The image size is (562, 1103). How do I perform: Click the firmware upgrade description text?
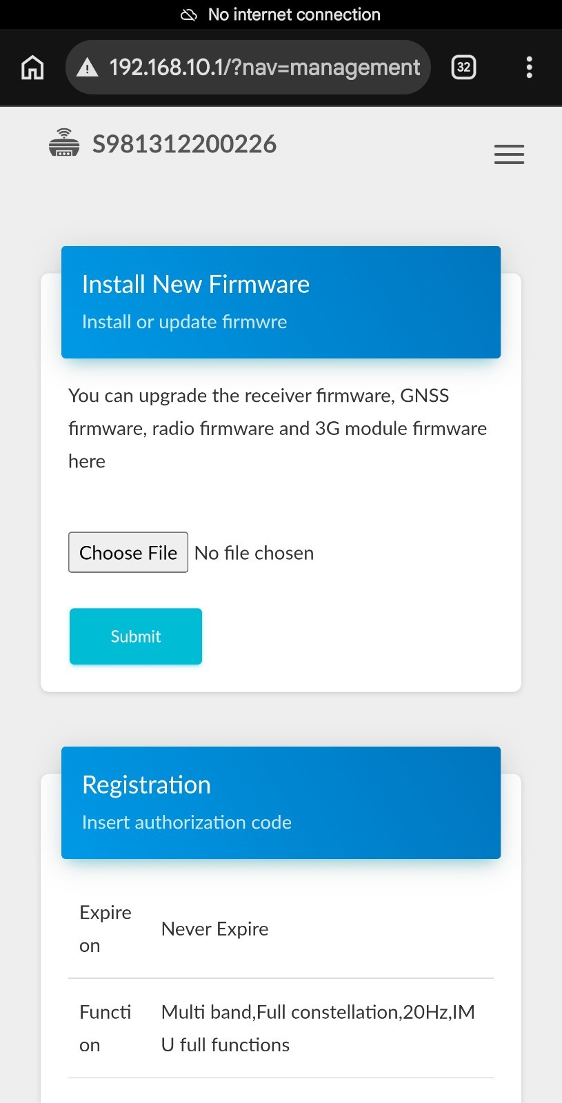tap(278, 428)
